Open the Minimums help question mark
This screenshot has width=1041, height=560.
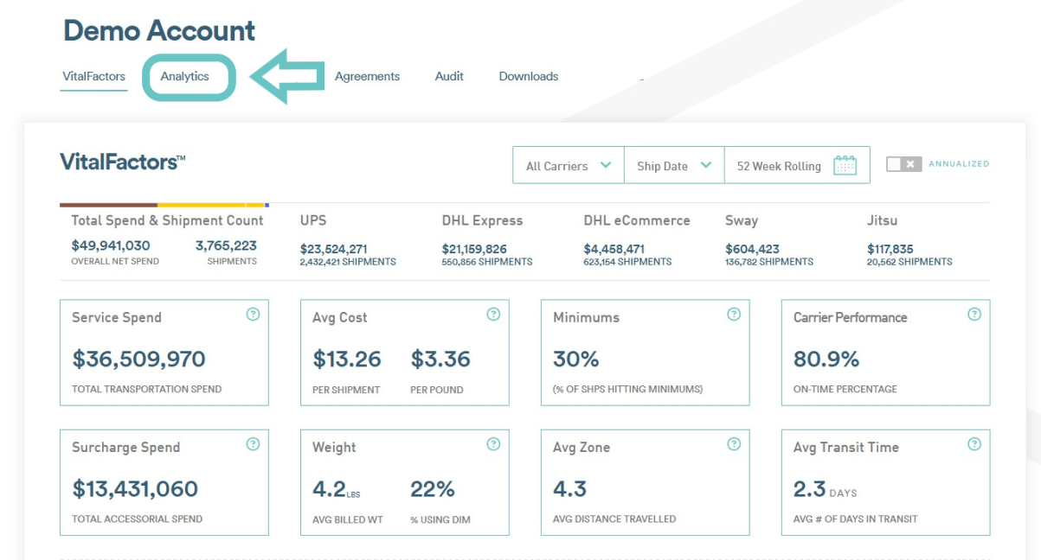[734, 315]
